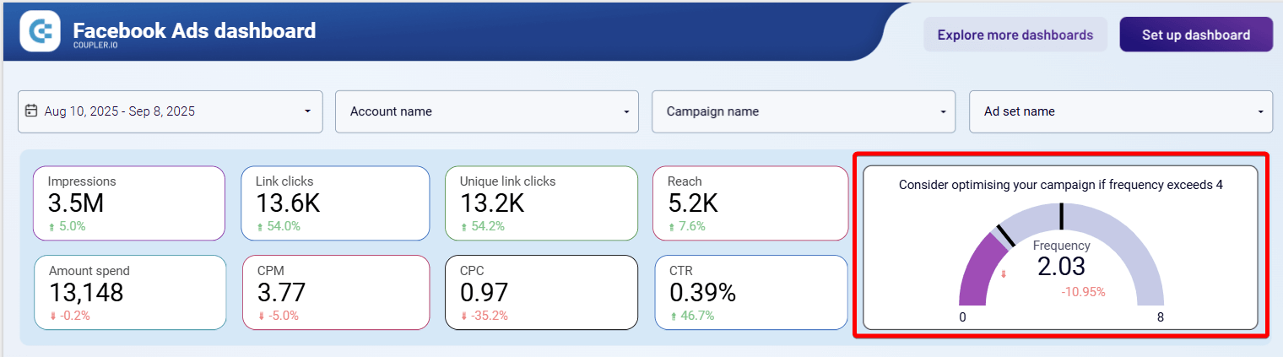
Task: Click the Facebook Ads dashboard title
Action: point(194,31)
